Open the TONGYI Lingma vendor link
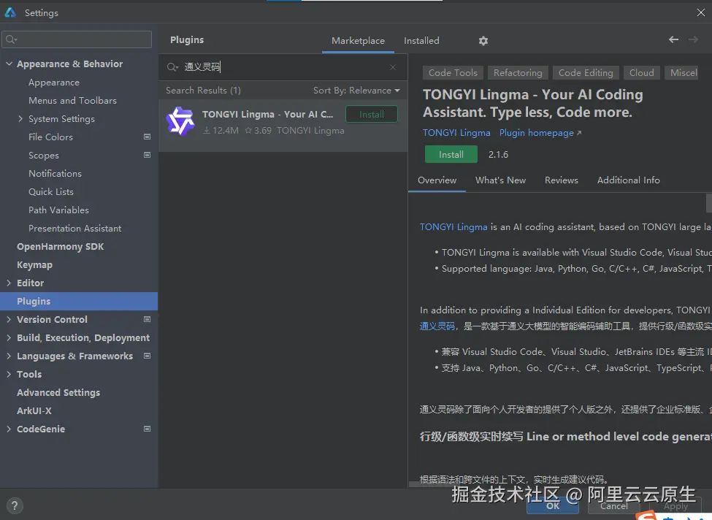Image resolution: width=712 pixels, height=520 pixels. [x=456, y=133]
